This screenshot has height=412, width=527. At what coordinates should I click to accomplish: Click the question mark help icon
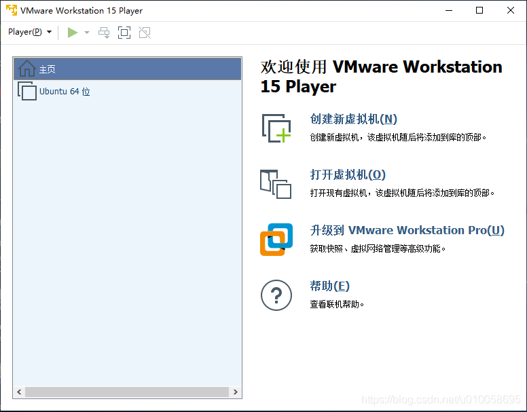click(x=276, y=295)
